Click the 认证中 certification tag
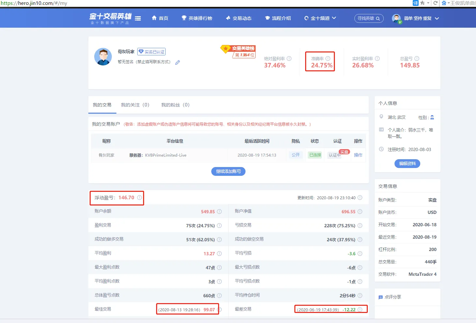The height and width of the screenshot is (323, 476). [x=335, y=155]
